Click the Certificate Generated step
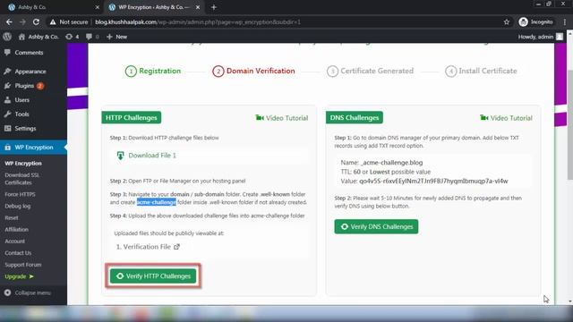 370,71
